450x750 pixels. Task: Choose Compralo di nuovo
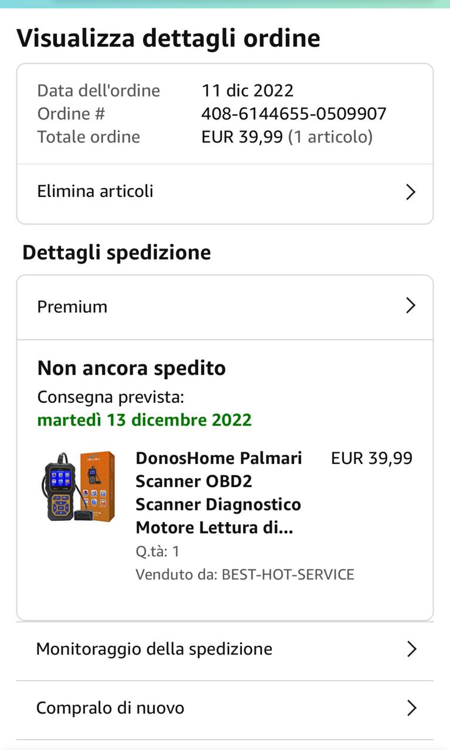225,708
